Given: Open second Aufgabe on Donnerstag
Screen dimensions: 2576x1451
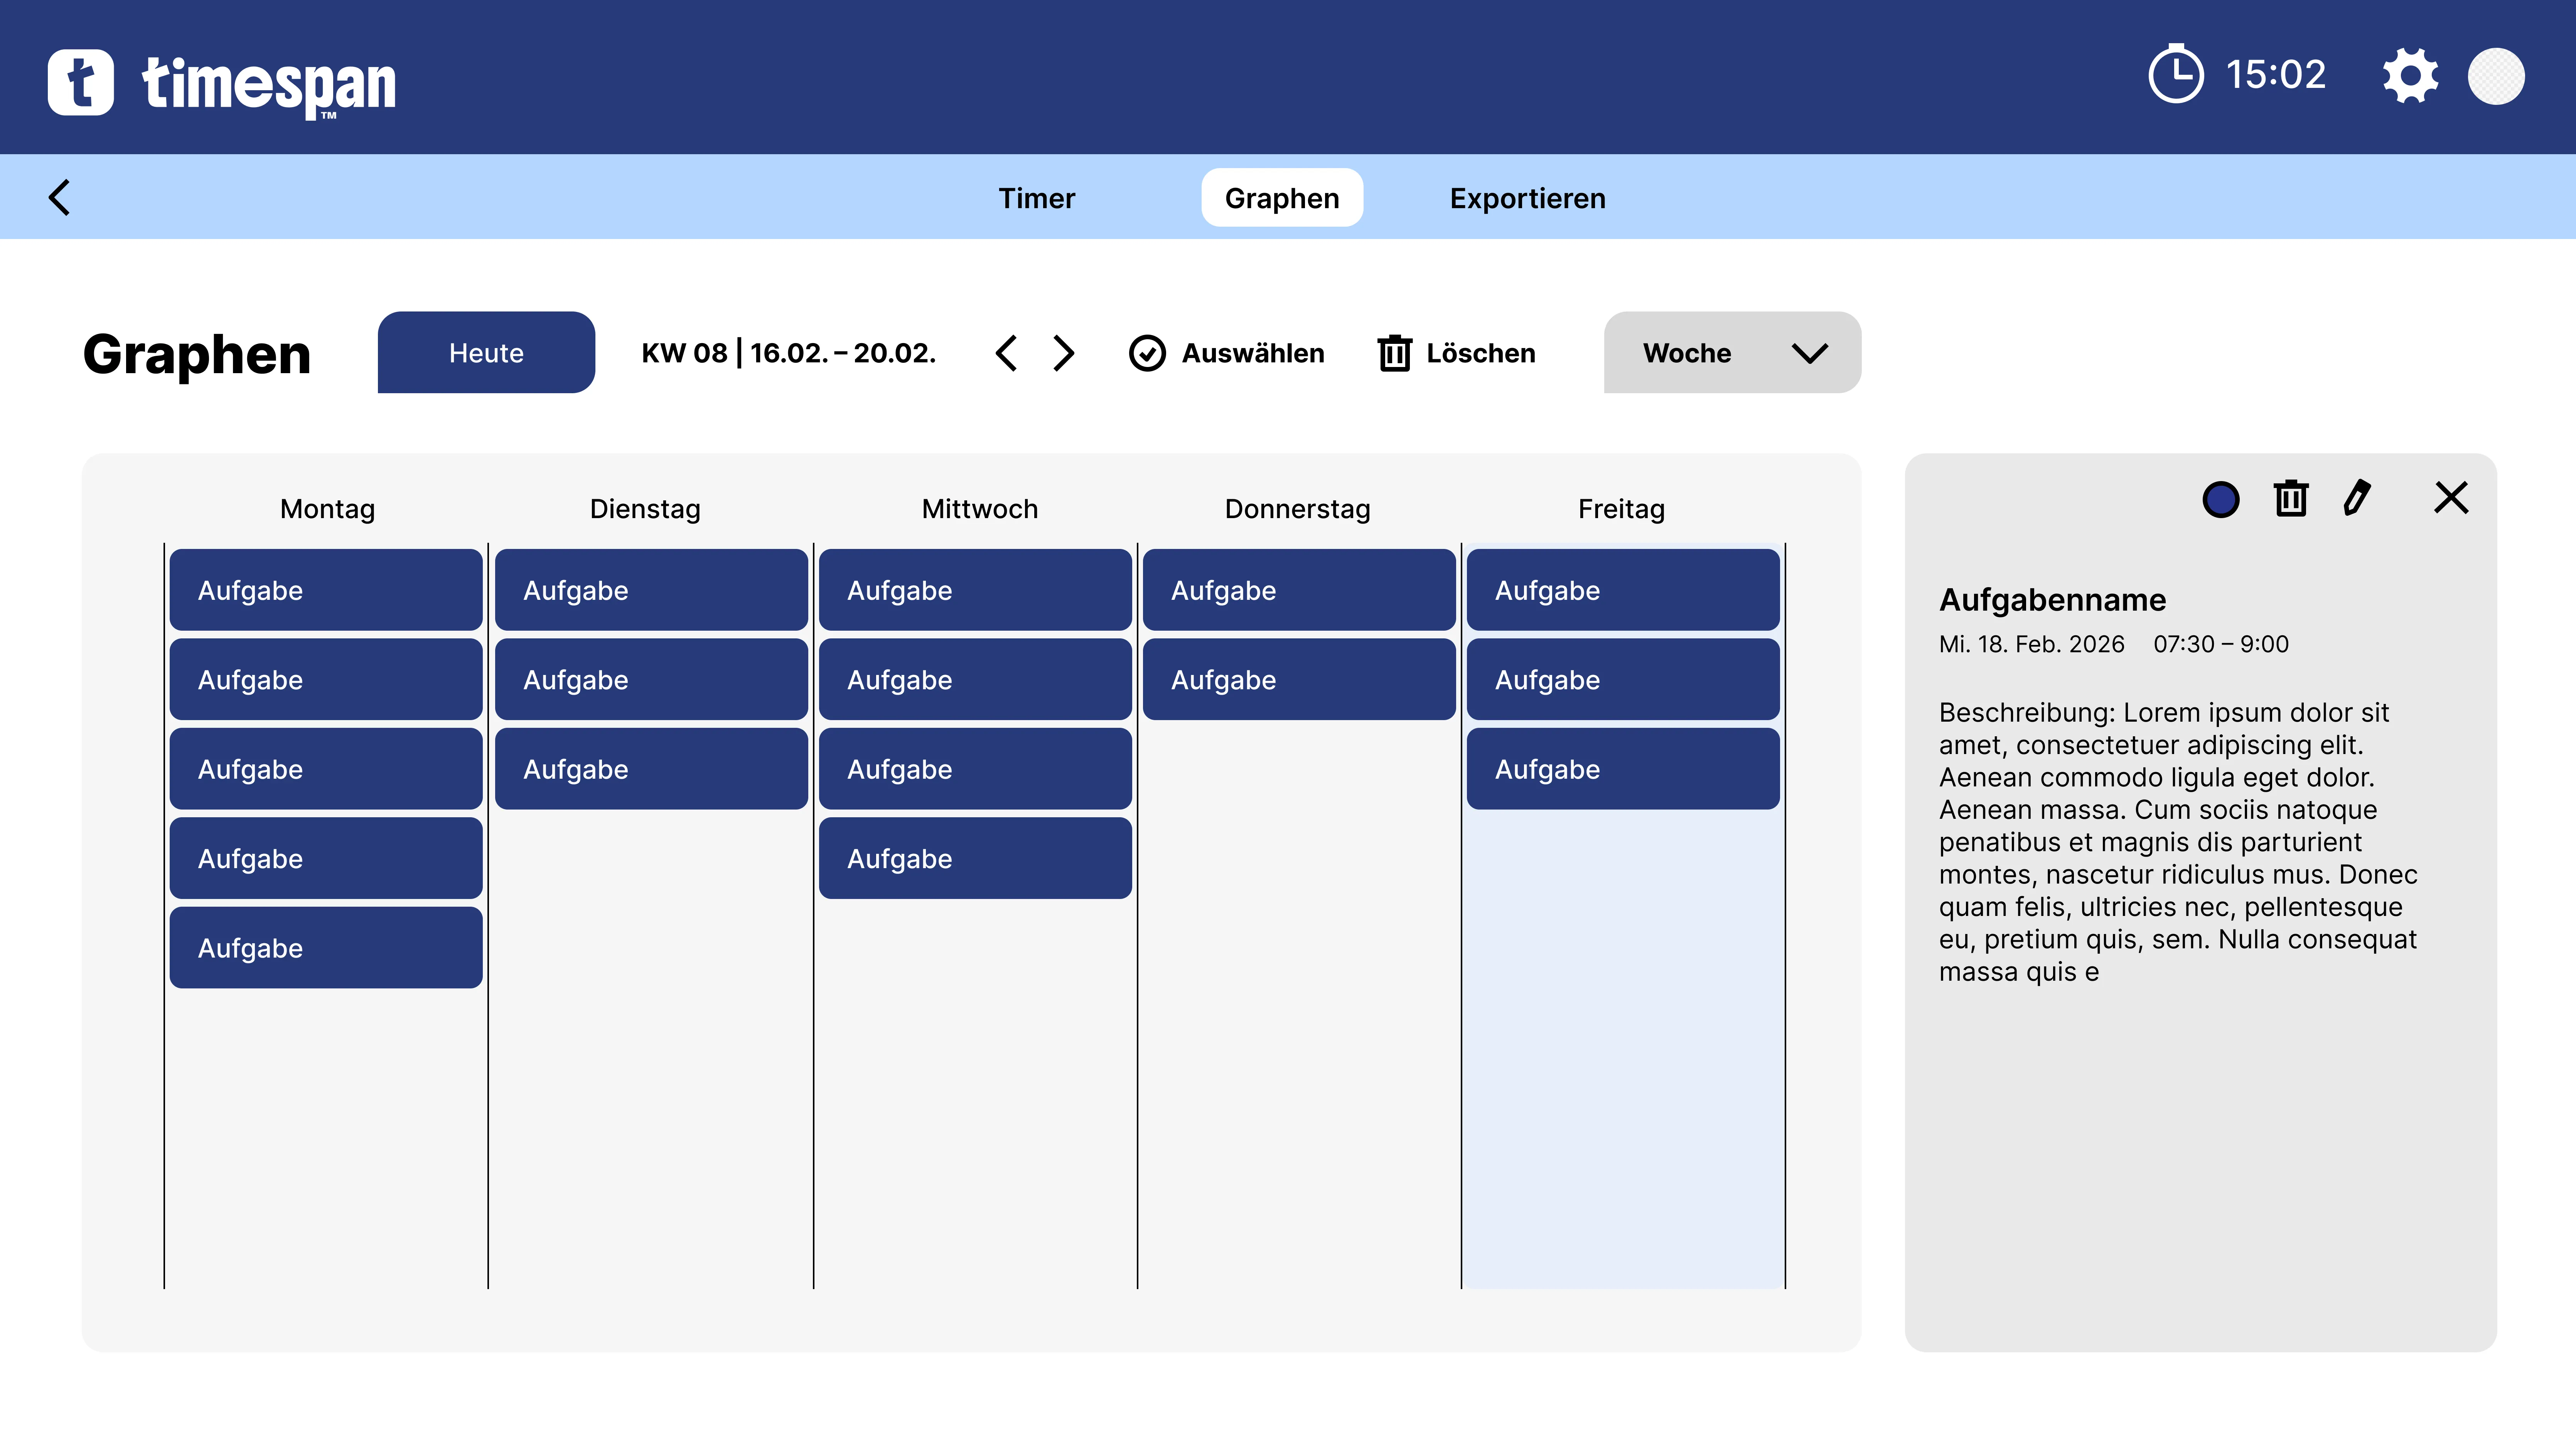Looking at the screenshot, I should click(1299, 680).
